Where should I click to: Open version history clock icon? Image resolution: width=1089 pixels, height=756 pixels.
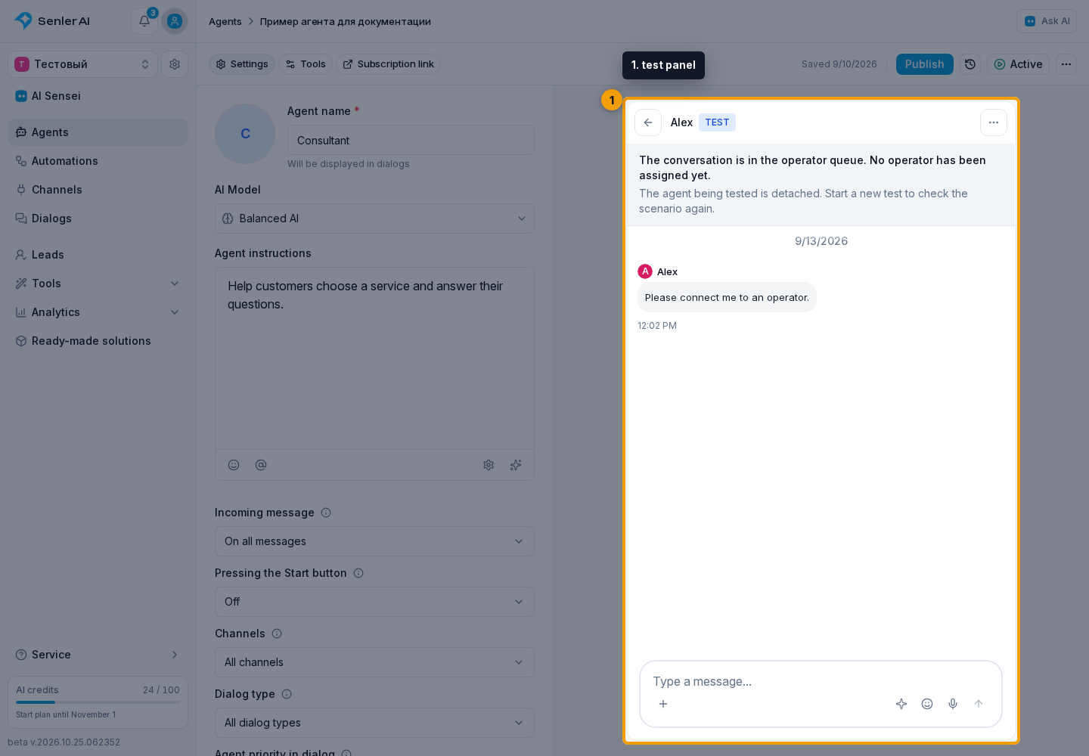pos(970,64)
